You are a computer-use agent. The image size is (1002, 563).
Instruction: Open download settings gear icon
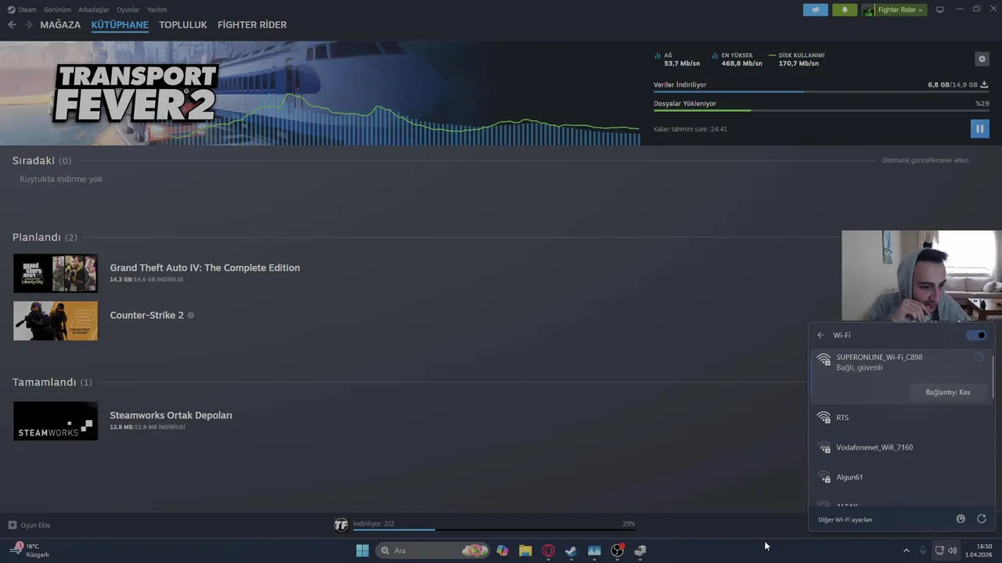[982, 59]
